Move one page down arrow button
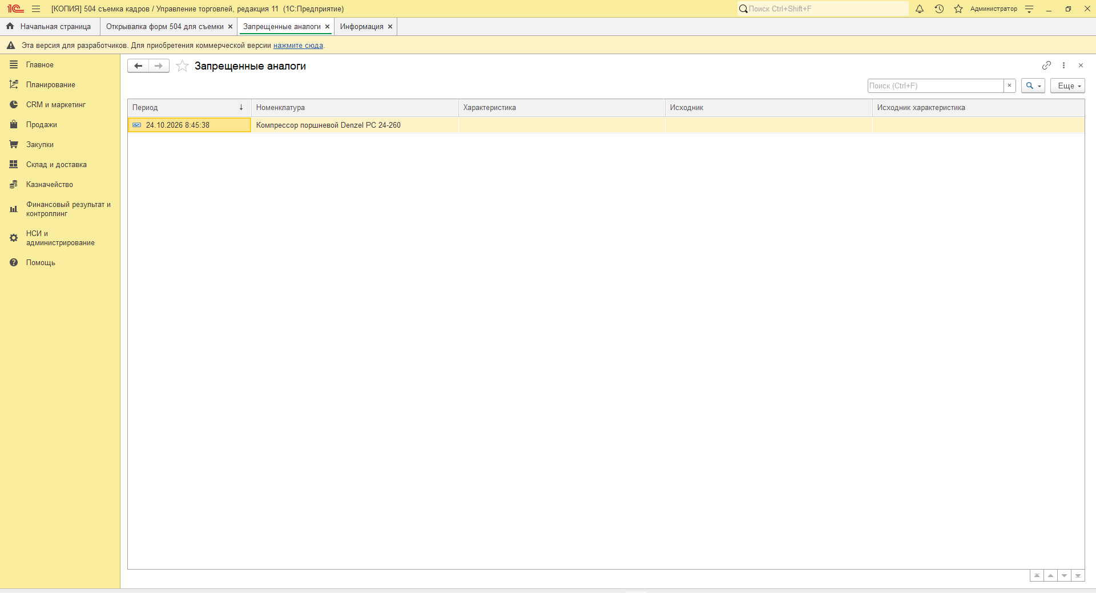 [1064, 576]
